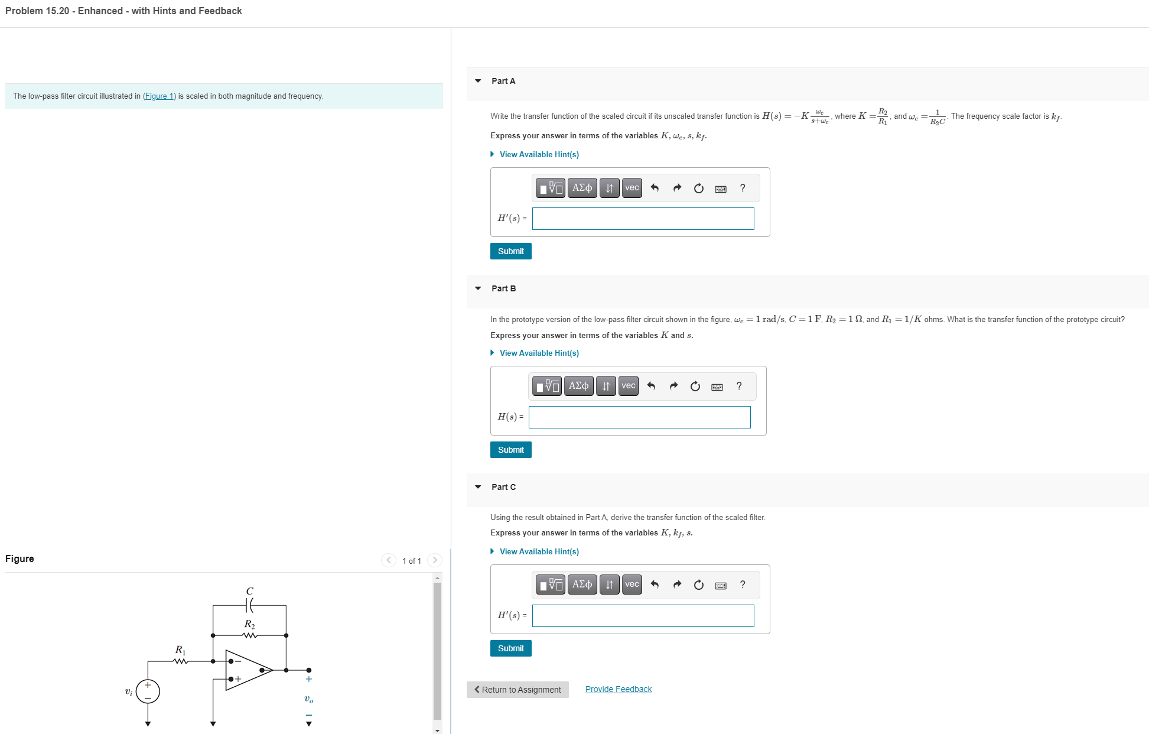Screen dimensions: 1149x734
Task: Click the Part B vec button
Action: pyautogui.click(x=629, y=387)
